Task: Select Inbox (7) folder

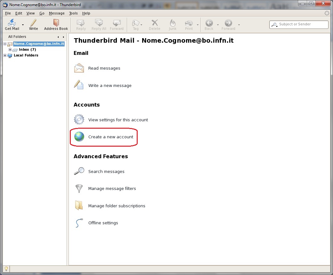Action: click(x=28, y=50)
